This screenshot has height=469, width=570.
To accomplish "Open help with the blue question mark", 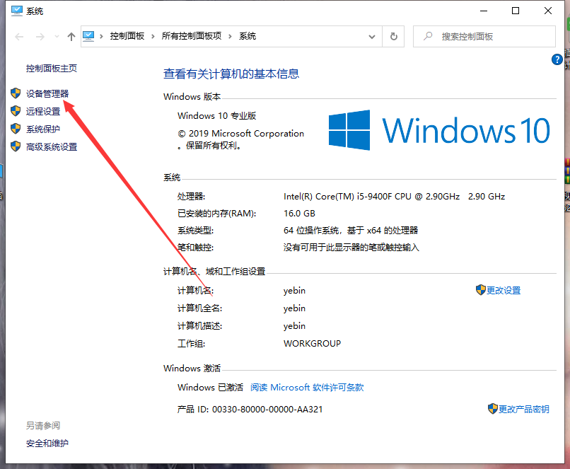I will tap(557, 59).
